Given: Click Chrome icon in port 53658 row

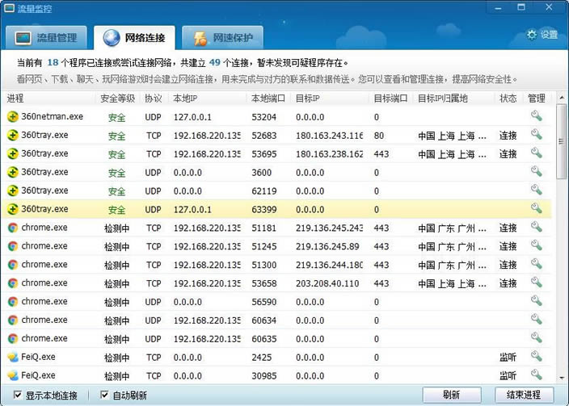Looking at the screenshot, I should (13, 283).
